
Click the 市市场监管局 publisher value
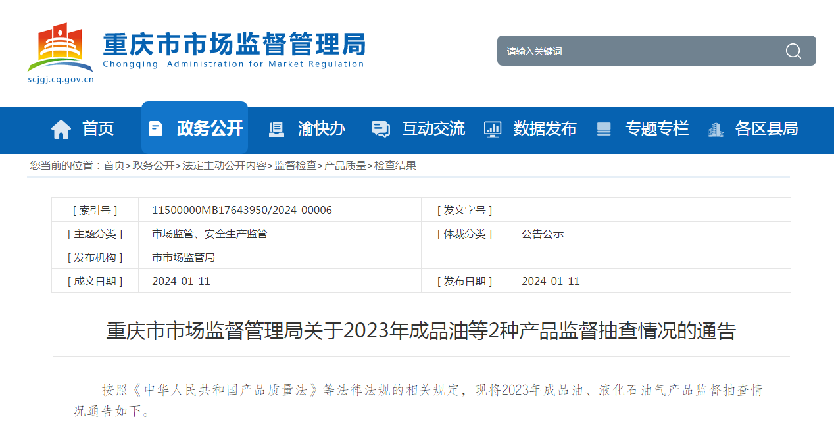pos(184,257)
